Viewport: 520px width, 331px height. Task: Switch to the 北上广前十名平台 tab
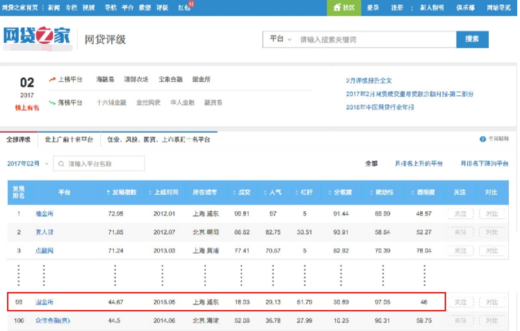pos(69,140)
